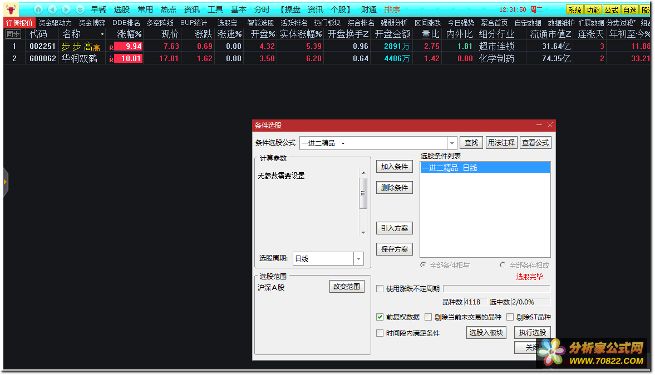Minimize the 条件选股 dialog
The height and width of the screenshot is (375, 655).
(x=539, y=124)
